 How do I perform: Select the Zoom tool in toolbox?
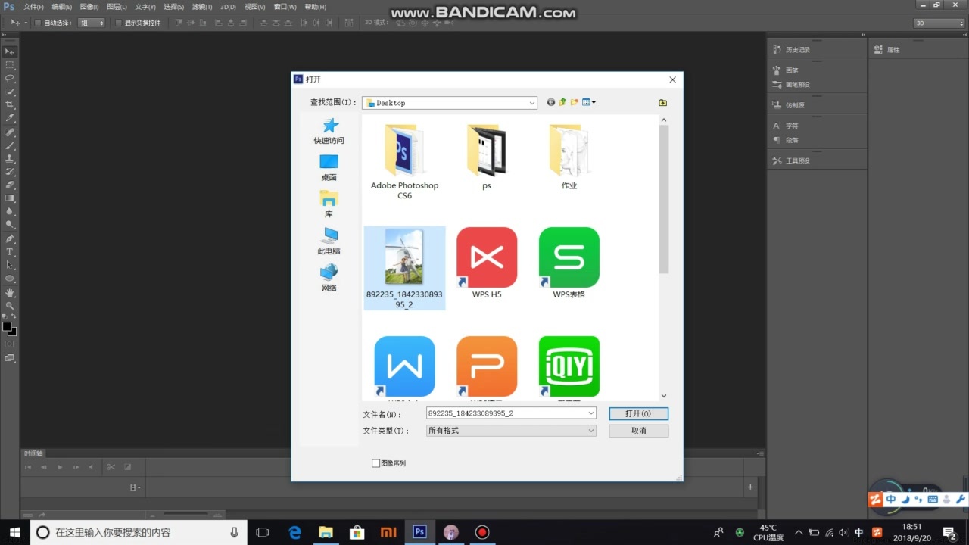click(x=10, y=306)
